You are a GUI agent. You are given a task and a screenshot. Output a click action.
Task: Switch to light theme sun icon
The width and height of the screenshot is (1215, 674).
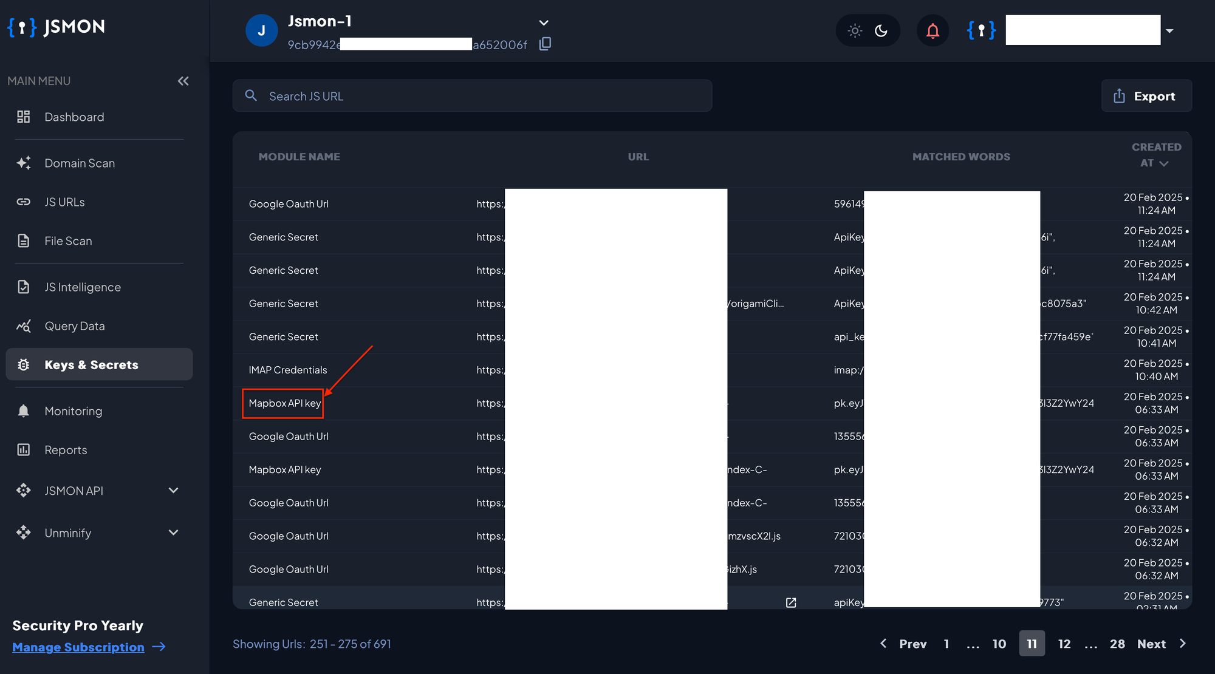click(855, 30)
